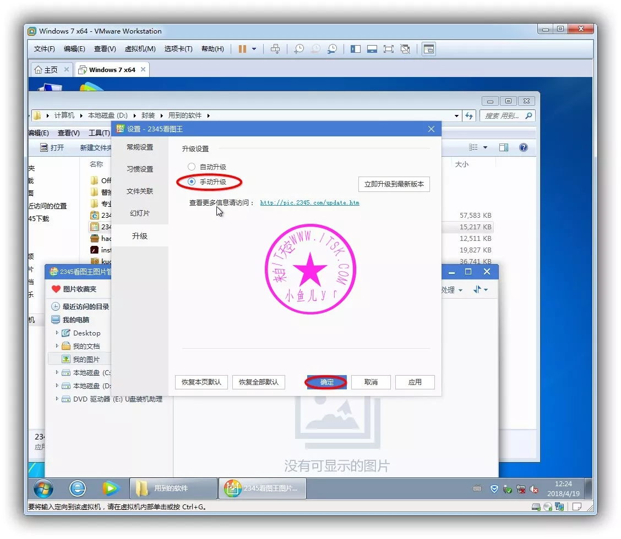
Task: Click the Explorer search box
Action: (502, 116)
